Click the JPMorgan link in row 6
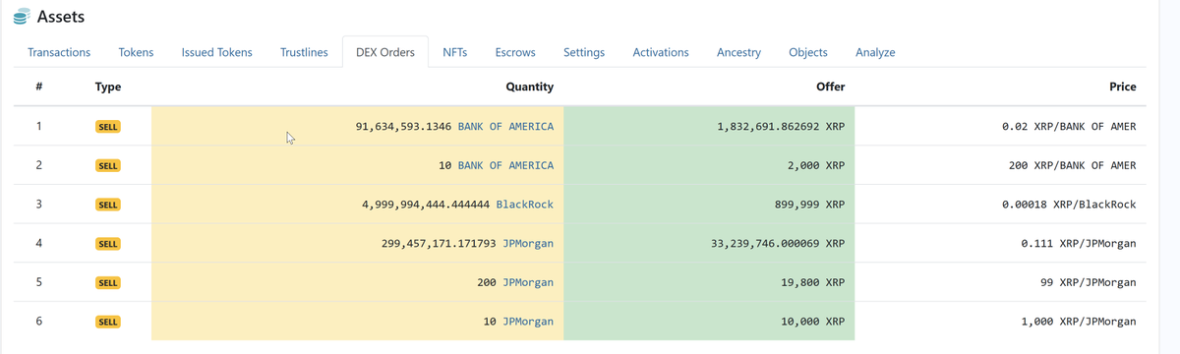Image resolution: width=1180 pixels, height=354 pixels. pos(528,322)
